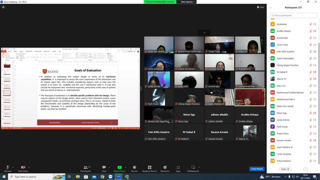
Task: Click video icon for Andika Athaya in list
Action: [314, 31]
